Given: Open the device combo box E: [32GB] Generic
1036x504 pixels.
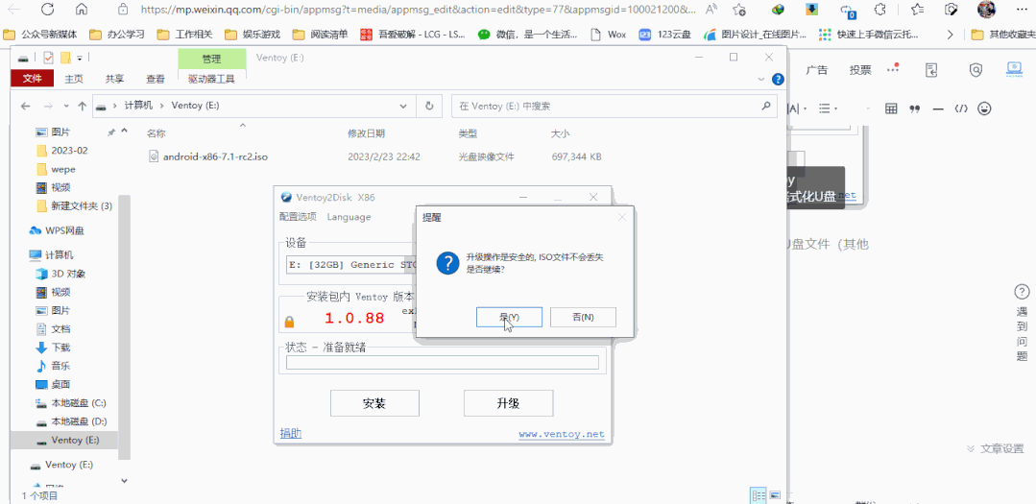Looking at the screenshot, I should (x=350, y=265).
